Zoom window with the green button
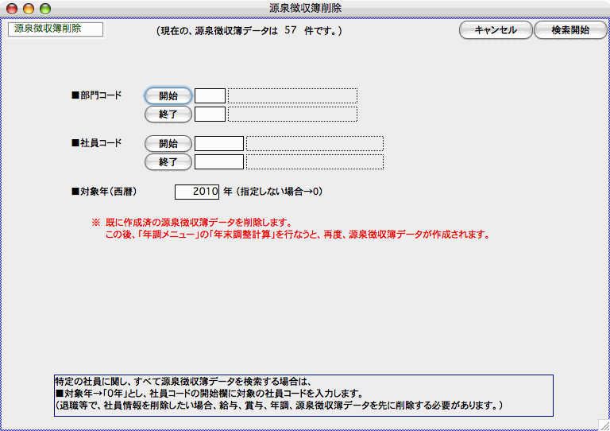Viewport: 610px width, 431px height. pyautogui.click(x=45, y=8)
